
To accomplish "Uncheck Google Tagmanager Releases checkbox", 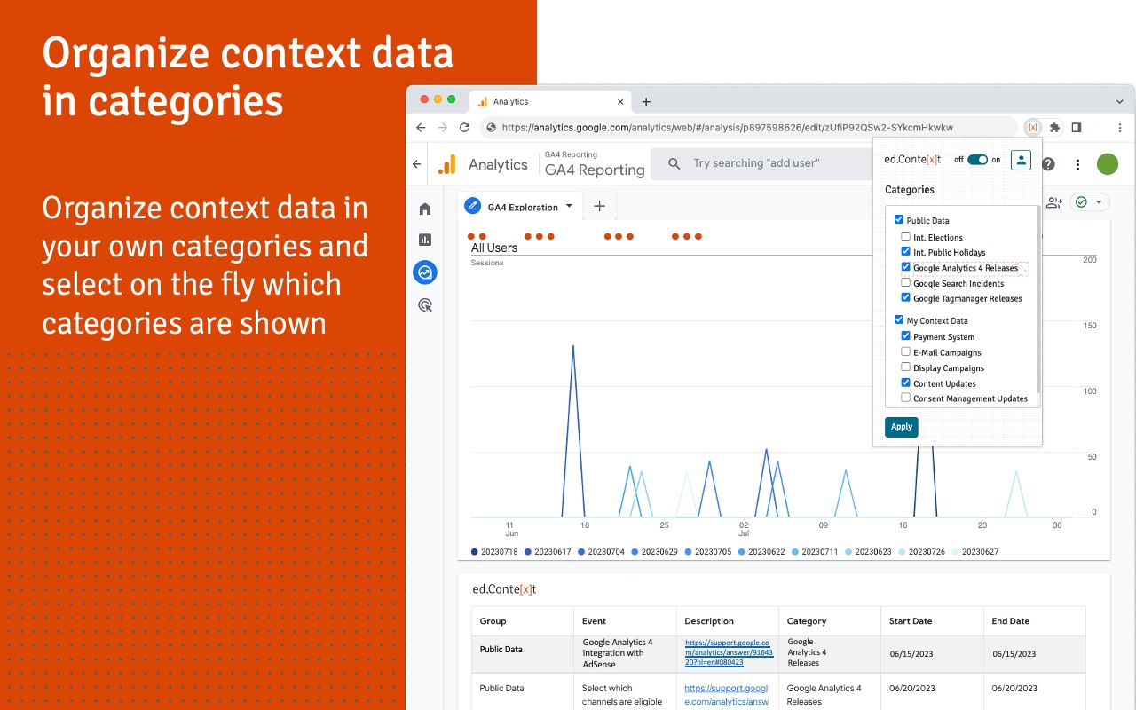I will pyautogui.click(x=905, y=297).
